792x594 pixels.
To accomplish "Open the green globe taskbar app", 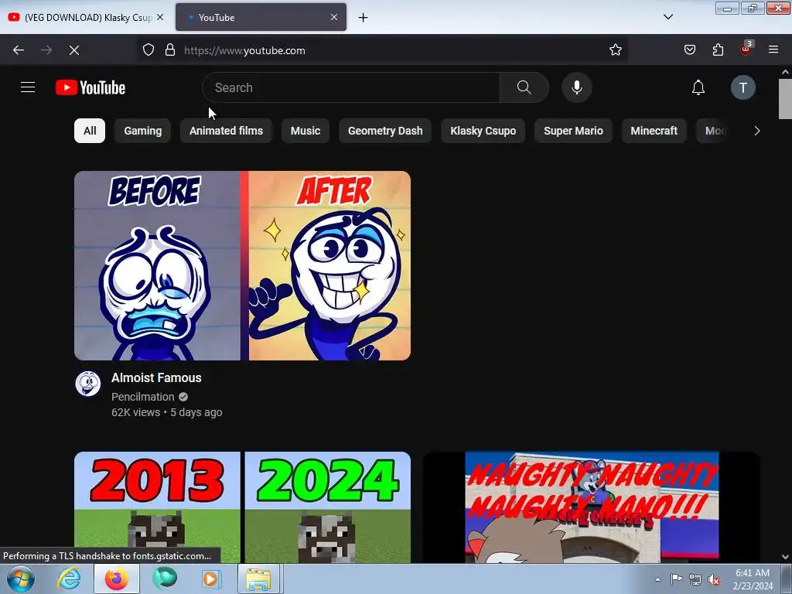I will (x=165, y=579).
